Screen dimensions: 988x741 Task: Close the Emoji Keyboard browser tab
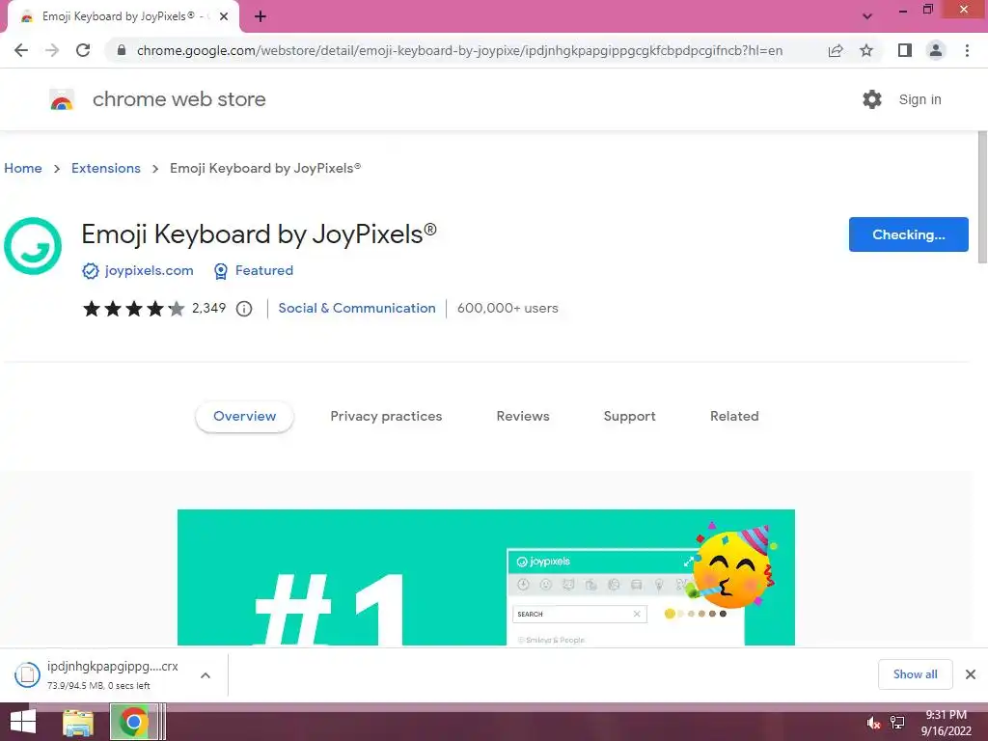tap(224, 17)
